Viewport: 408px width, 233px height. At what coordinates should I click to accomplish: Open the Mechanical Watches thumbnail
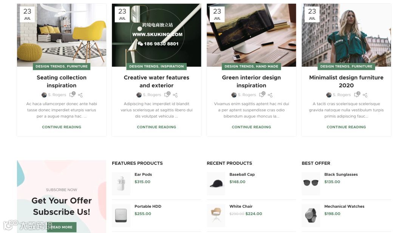311,215
